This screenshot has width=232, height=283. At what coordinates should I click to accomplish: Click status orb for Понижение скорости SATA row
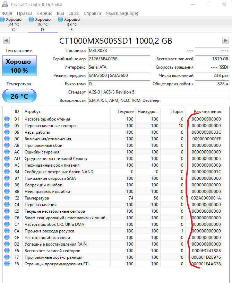(7, 178)
